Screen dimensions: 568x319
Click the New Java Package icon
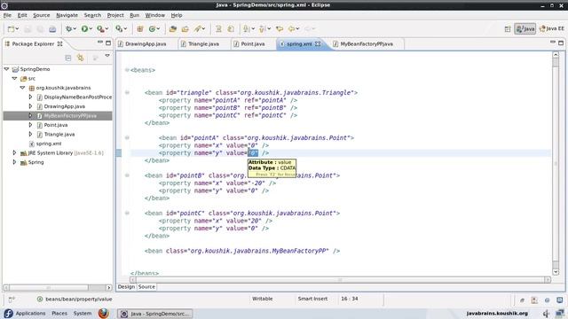[140, 29]
